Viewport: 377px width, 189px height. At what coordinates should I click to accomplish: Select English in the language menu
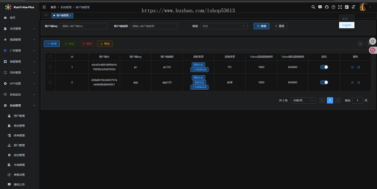(347, 25)
